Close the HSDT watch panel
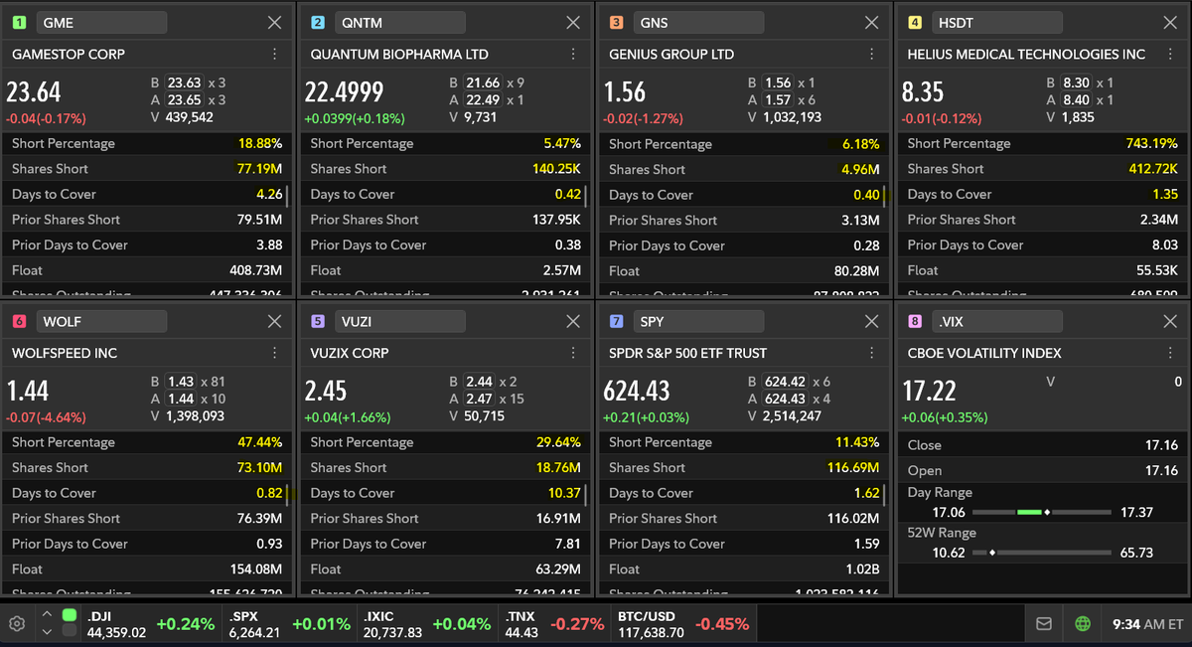1192x647 pixels. tap(1170, 23)
